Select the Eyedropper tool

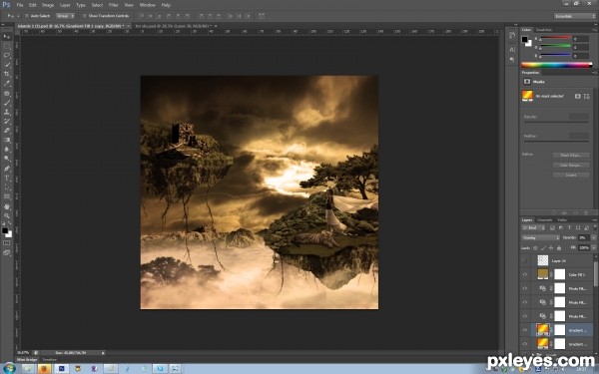click(x=7, y=83)
